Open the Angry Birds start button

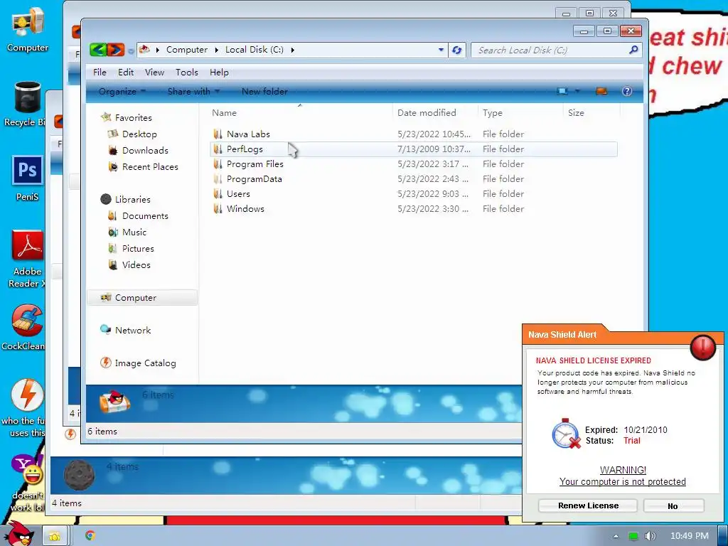point(18,534)
